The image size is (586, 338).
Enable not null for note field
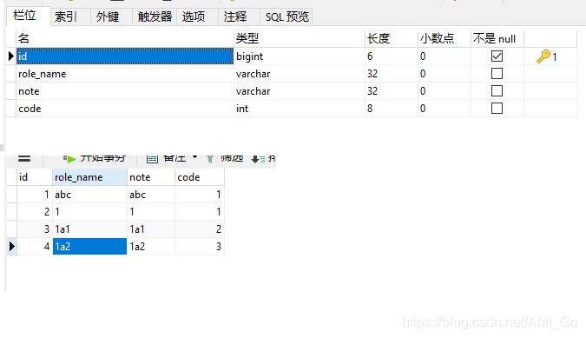pos(497,91)
